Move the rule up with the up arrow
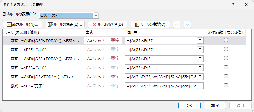The height and width of the screenshot is (112, 254). [x=177, y=24]
